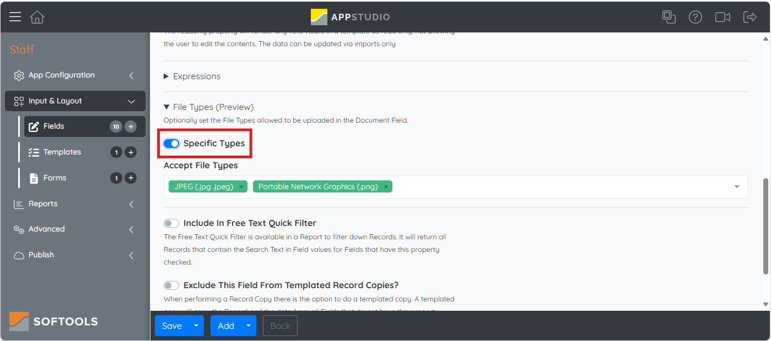Select Reports in the sidebar
This screenshot has height=341, width=771.
(x=42, y=204)
